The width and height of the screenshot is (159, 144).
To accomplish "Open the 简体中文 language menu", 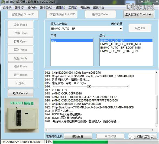I will [x=99, y=8].
